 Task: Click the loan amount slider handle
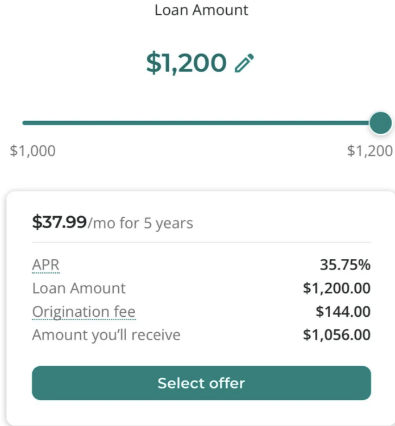(380, 123)
